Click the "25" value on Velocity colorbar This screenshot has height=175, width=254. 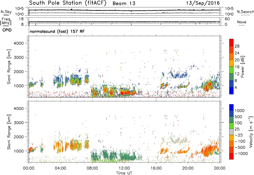[237, 129]
